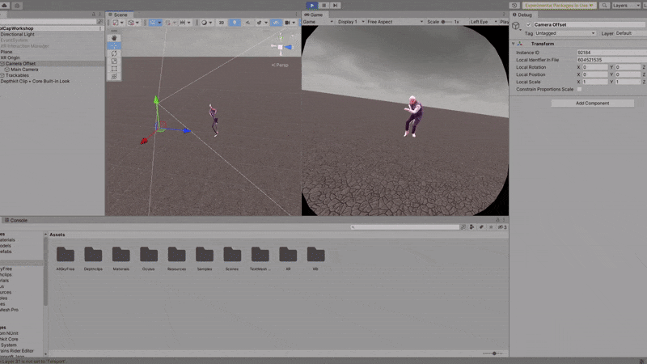The width and height of the screenshot is (647, 364).
Task: Click the Add Component button
Action: (x=592, y=104)
